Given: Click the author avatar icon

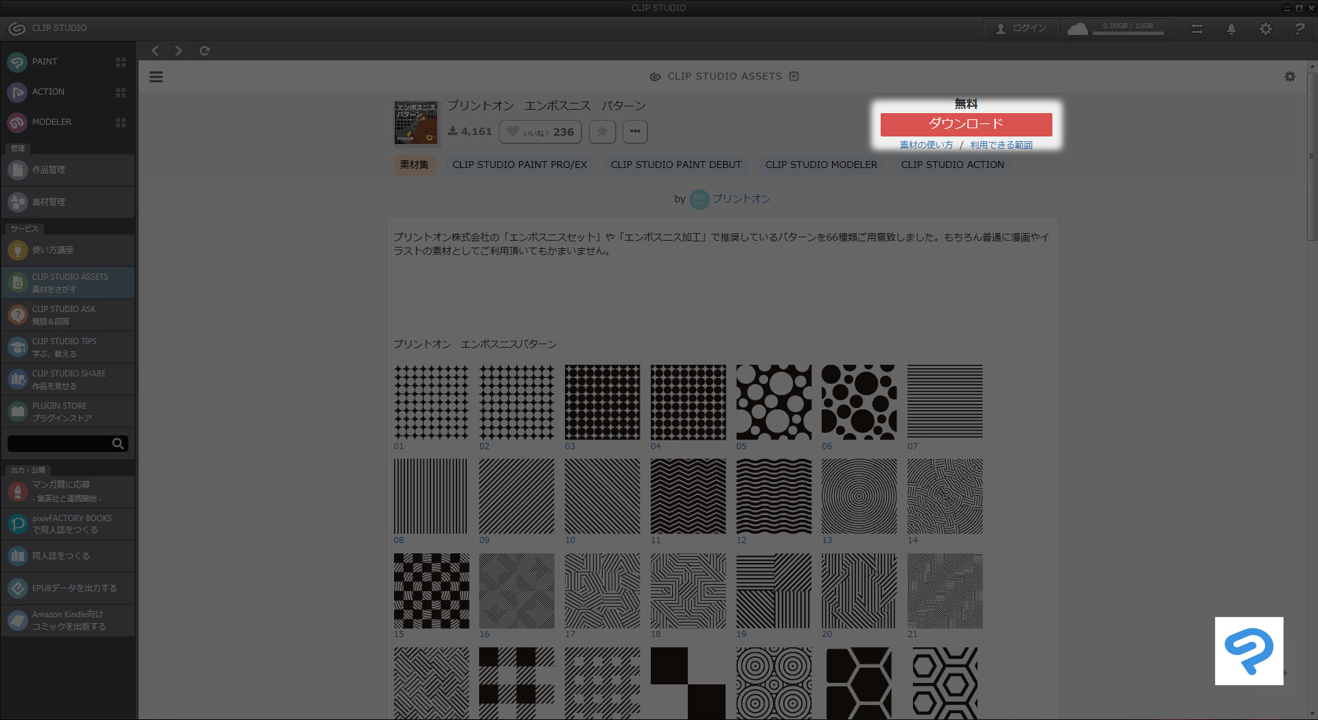Looking at the screenshot, I should pos(699,199).
